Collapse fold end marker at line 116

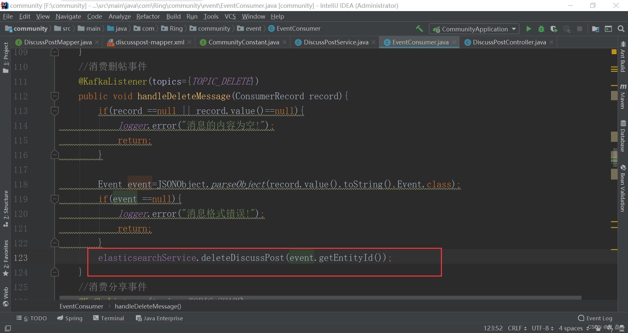(x=55, y=155)
